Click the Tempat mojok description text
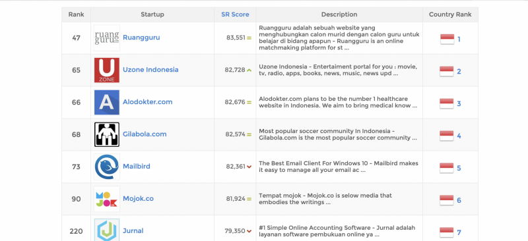This screenshot has height=241, width=528. [325, 199]
